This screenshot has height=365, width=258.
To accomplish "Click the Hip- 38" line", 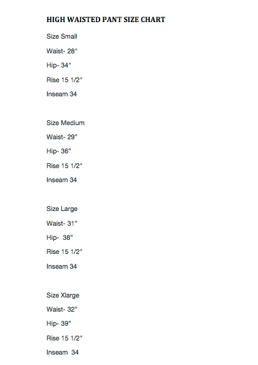I will pos(60,237).
